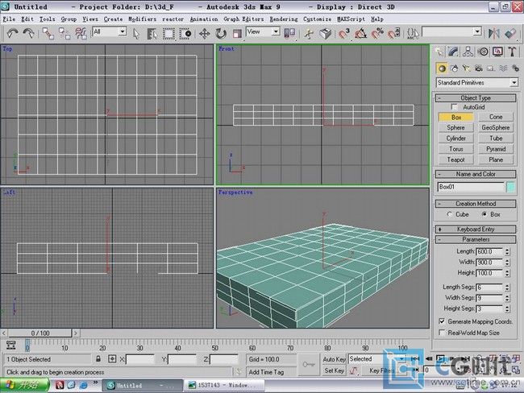The width and height of the screenshot is (524, 393).
Task: Toggle Auto Key animation mode
Action: coord(335,359)
